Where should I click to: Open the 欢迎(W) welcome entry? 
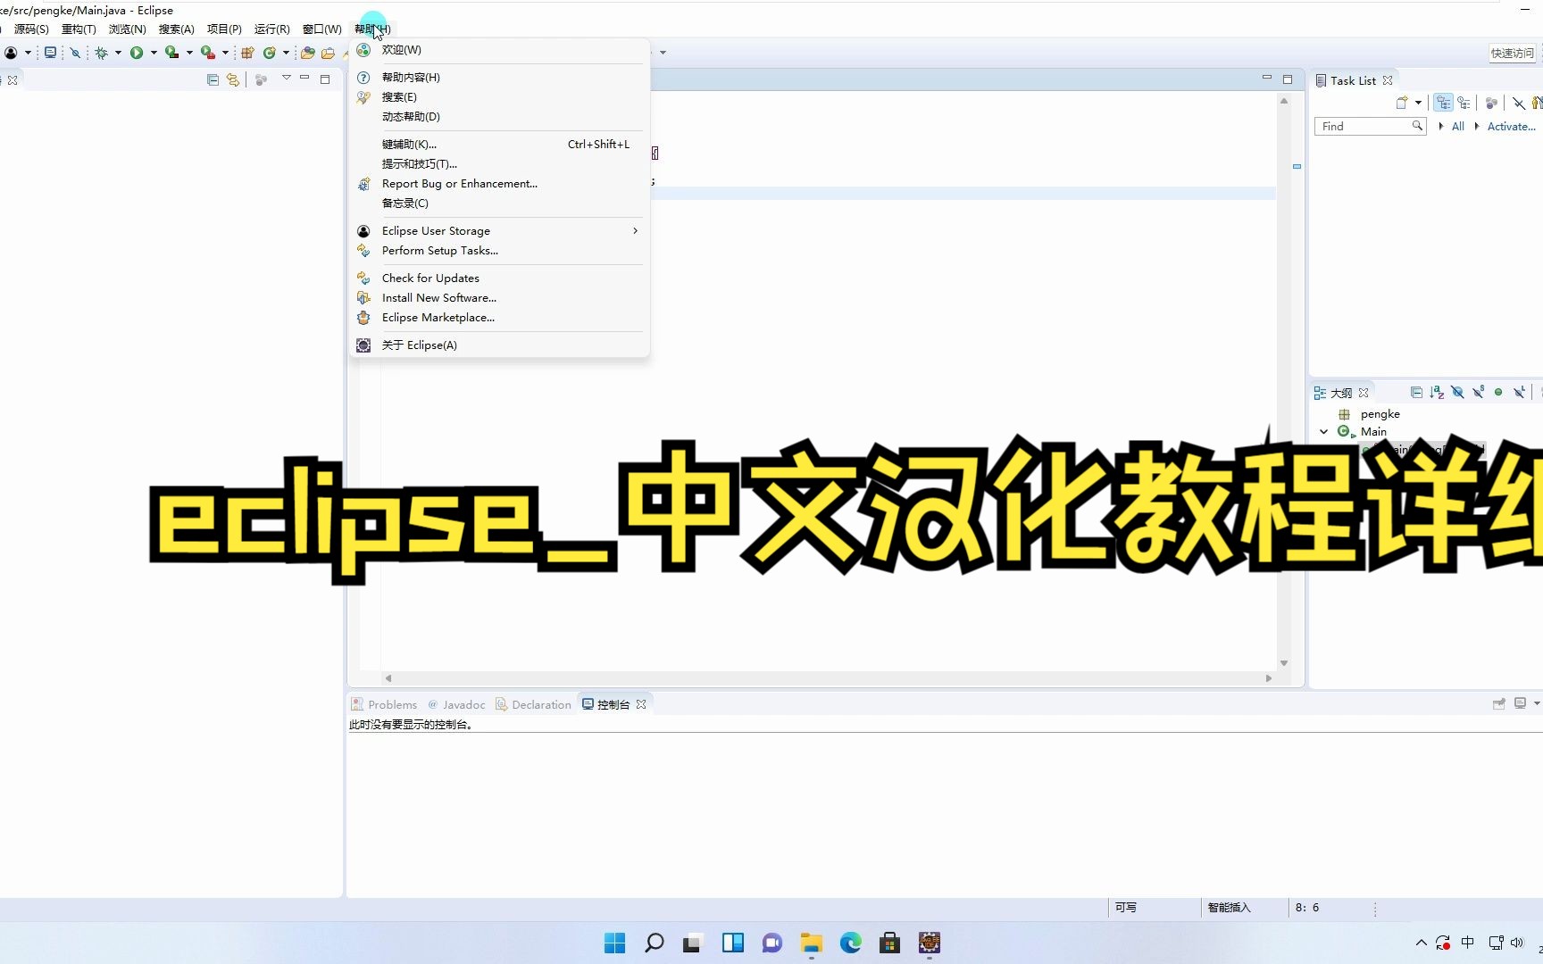coord(499,50)
